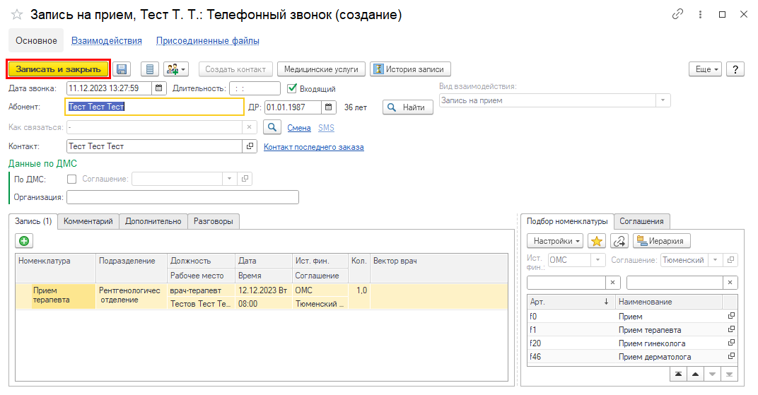Click the Абонент input field
Viewport: 758px width, 395px height.
pyautogui.click(x=154, y=107)
